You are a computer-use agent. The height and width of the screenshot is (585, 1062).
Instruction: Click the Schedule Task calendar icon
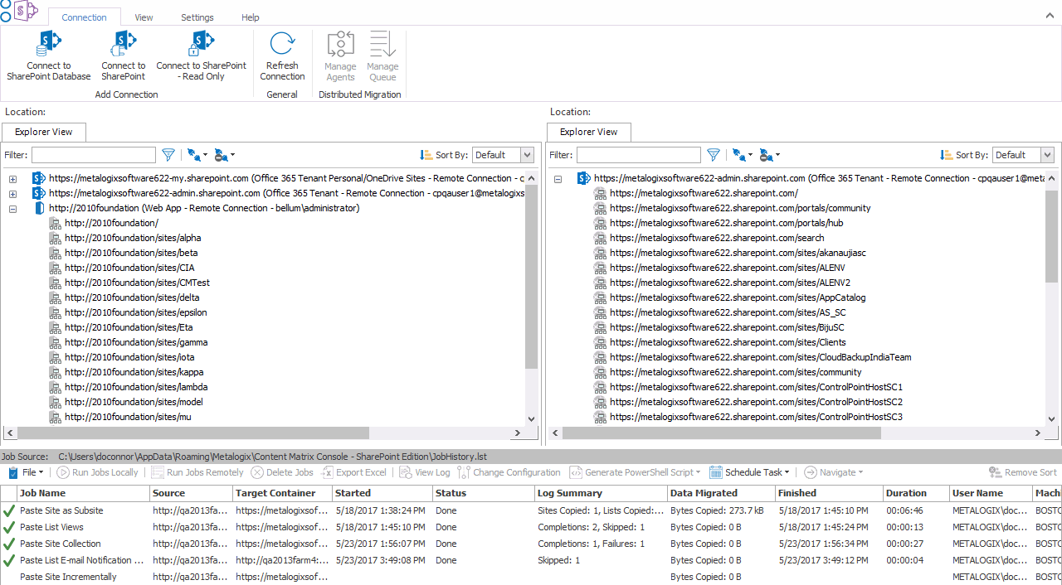point(716,472)
